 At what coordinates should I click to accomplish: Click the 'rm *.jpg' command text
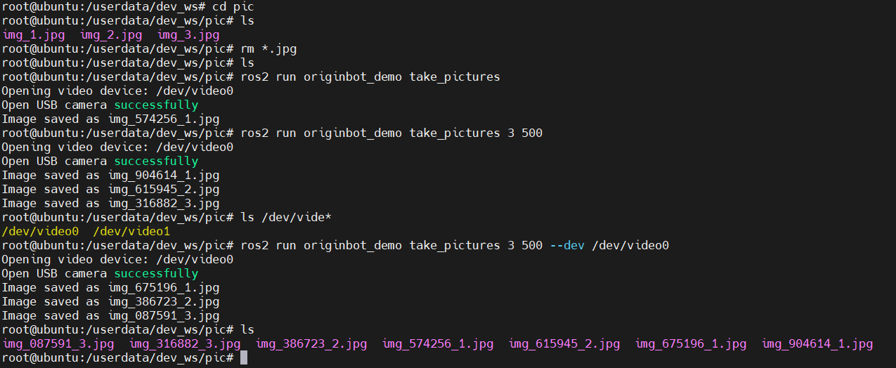(268, 49)
